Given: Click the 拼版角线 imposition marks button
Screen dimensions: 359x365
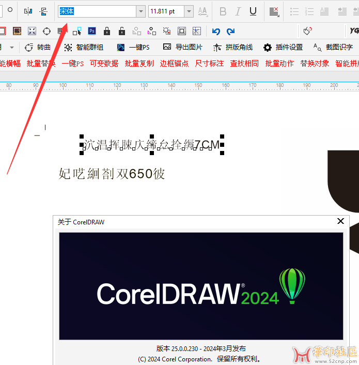Looking at the screenshot, I should [x=233, y=48].
